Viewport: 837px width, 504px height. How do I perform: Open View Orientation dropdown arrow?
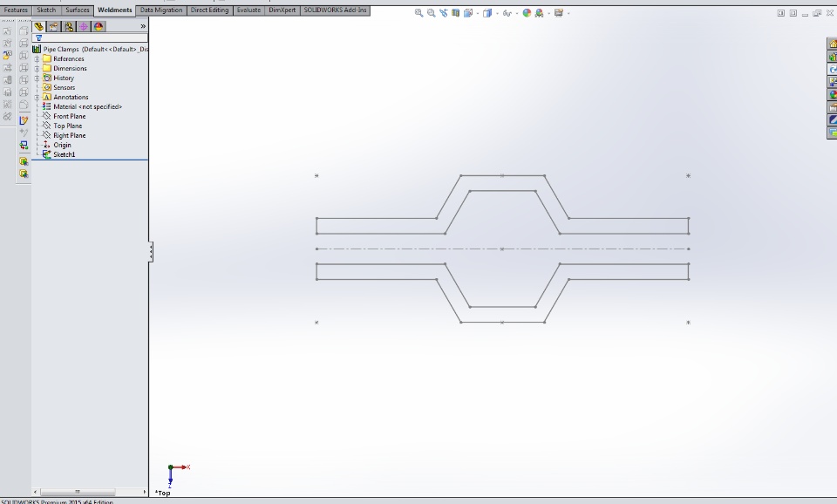[x=477, y=13]
